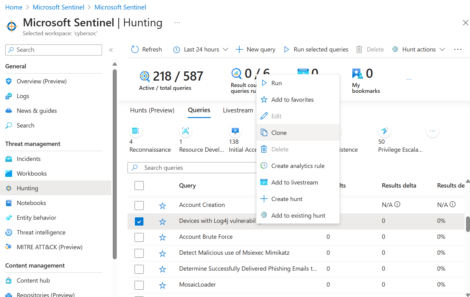The width and height of the screenshot is (470, 297).
Task: Click the Resource Development tactic icon
Action: 185,131
